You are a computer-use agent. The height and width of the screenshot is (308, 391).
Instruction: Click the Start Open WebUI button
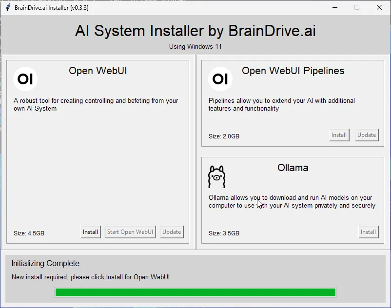(130, 232)
